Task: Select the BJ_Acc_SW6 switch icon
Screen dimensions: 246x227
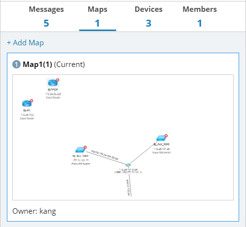Action: tap(161, 138)
